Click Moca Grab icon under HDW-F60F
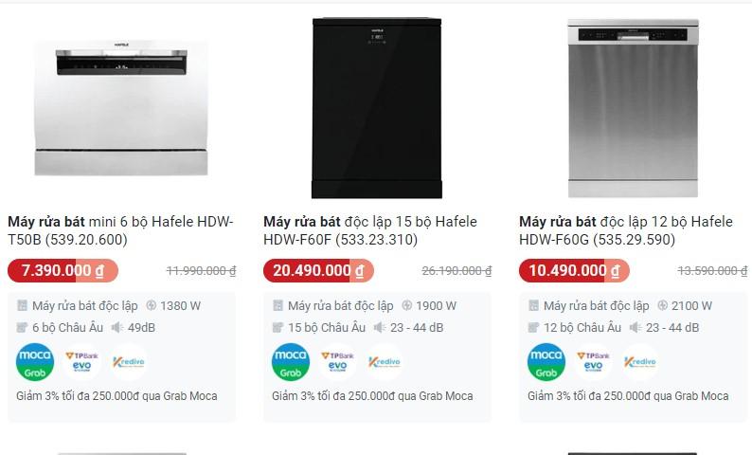The width and height of the screenshot is (752, 455). coord(290,363)
